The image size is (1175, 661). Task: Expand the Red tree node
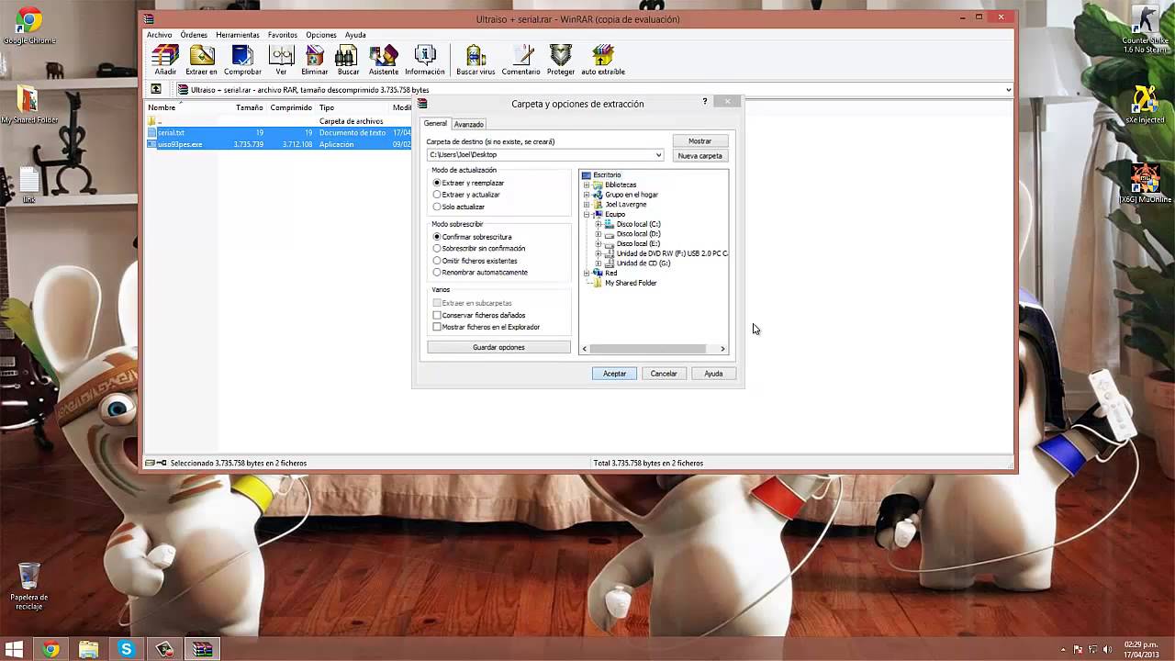click(x=587, y=273)
